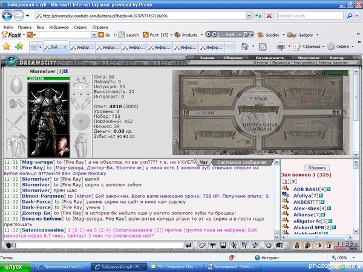The height and width of the screenshot is (272, 363).
Task: Click the running figure icon in chat bar
Action: coord(234,245)
